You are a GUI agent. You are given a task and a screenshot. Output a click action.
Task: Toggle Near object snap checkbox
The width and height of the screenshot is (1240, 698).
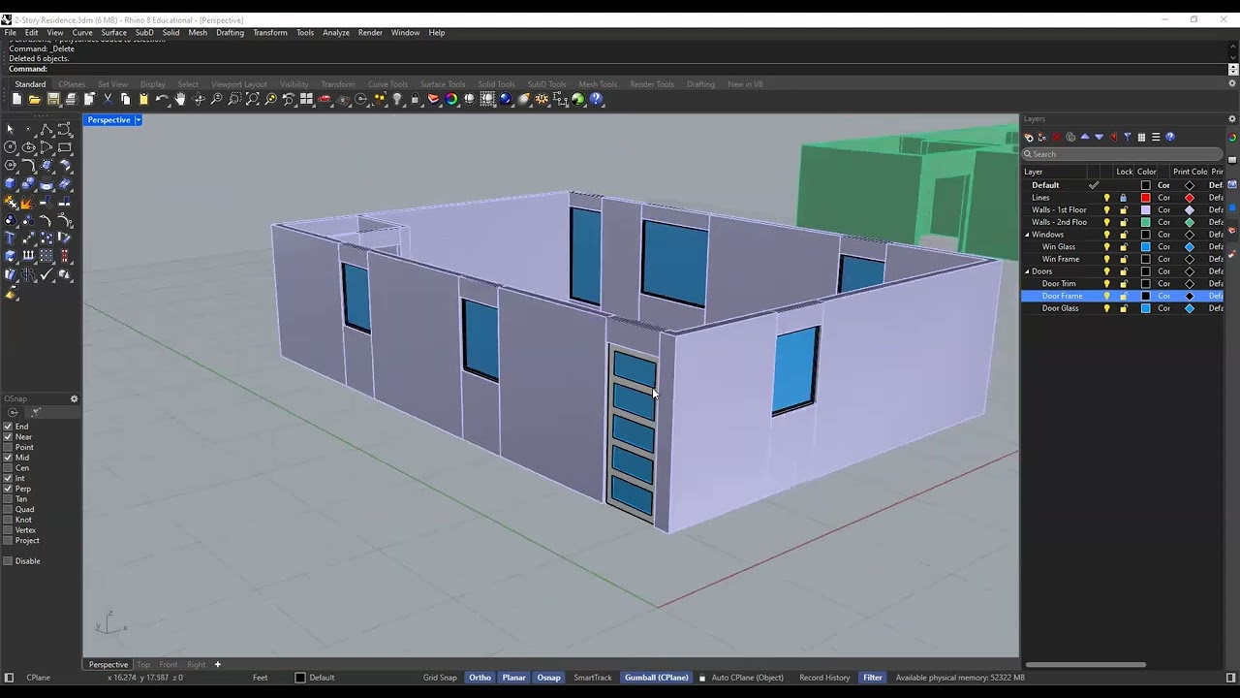(8, 437)
